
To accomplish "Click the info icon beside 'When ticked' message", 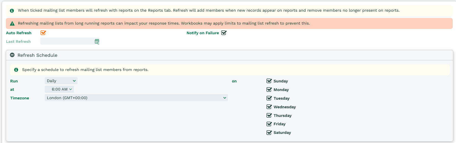I will pyautogui.click(x=12, y=11).
